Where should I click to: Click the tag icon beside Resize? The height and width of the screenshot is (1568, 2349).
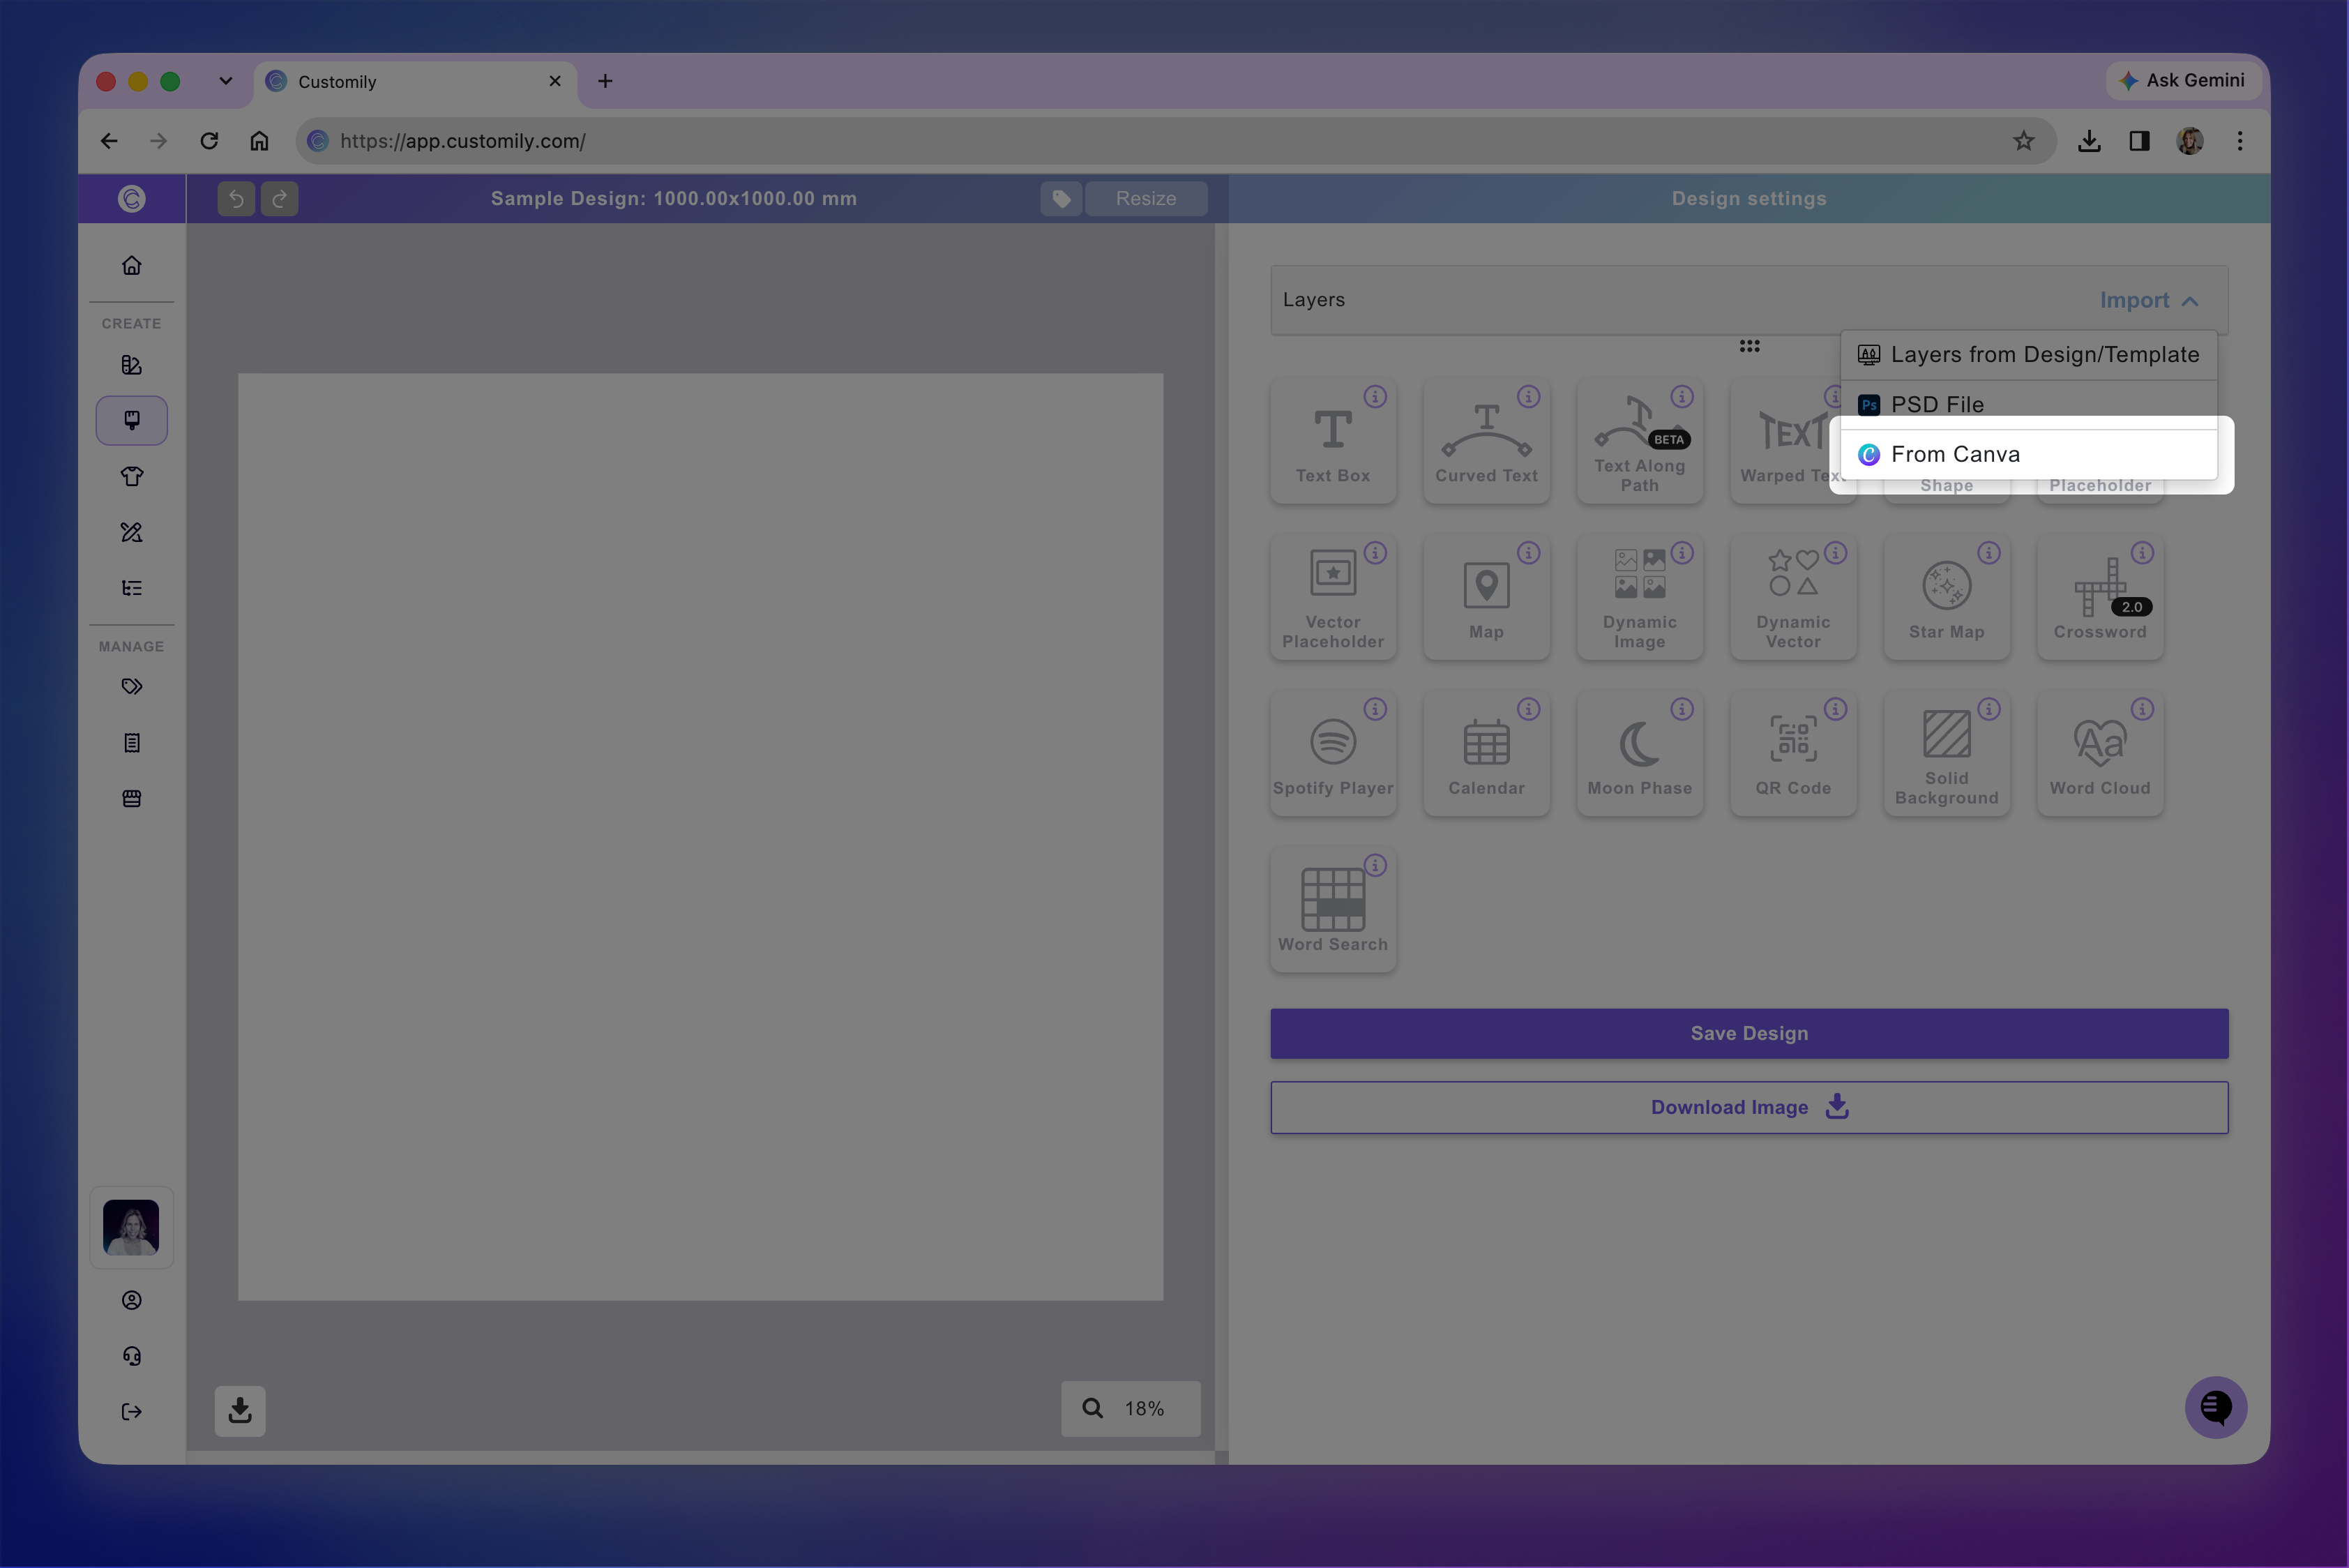click(x=1061, y=198)
